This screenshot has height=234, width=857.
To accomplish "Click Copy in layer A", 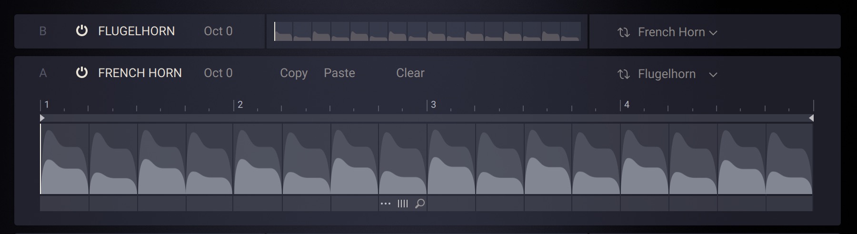I will point(294,73).
